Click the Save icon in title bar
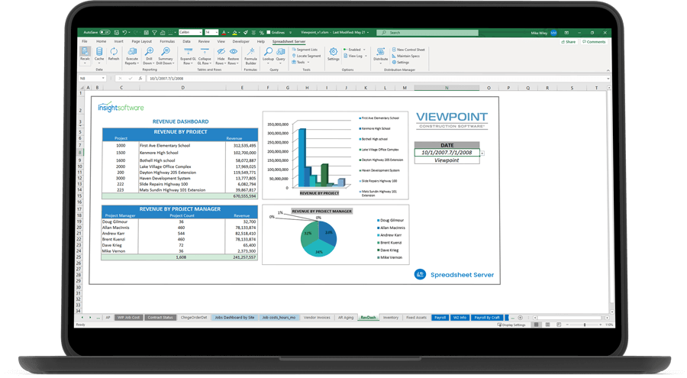Screen dimensions: 687x378 [x=117, y=32]
